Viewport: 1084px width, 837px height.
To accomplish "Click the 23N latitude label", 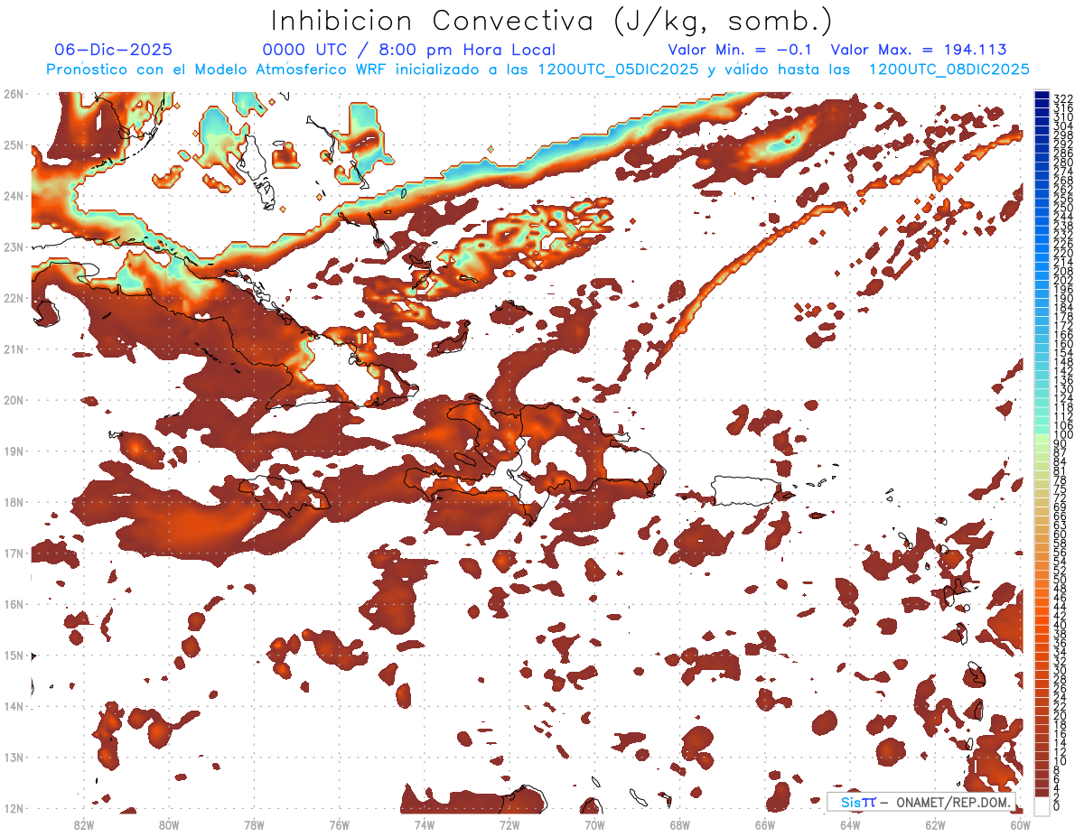I will tap(14, 246).
